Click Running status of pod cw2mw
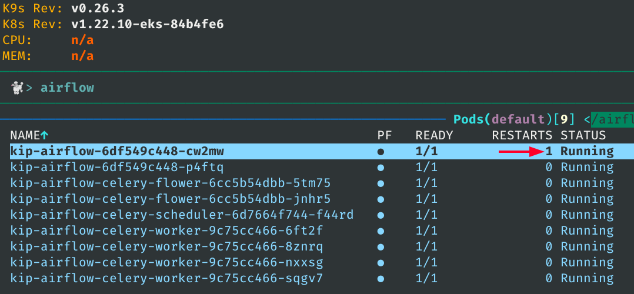Viewport: 634px width, 294px height. click(x=587, y=152)
